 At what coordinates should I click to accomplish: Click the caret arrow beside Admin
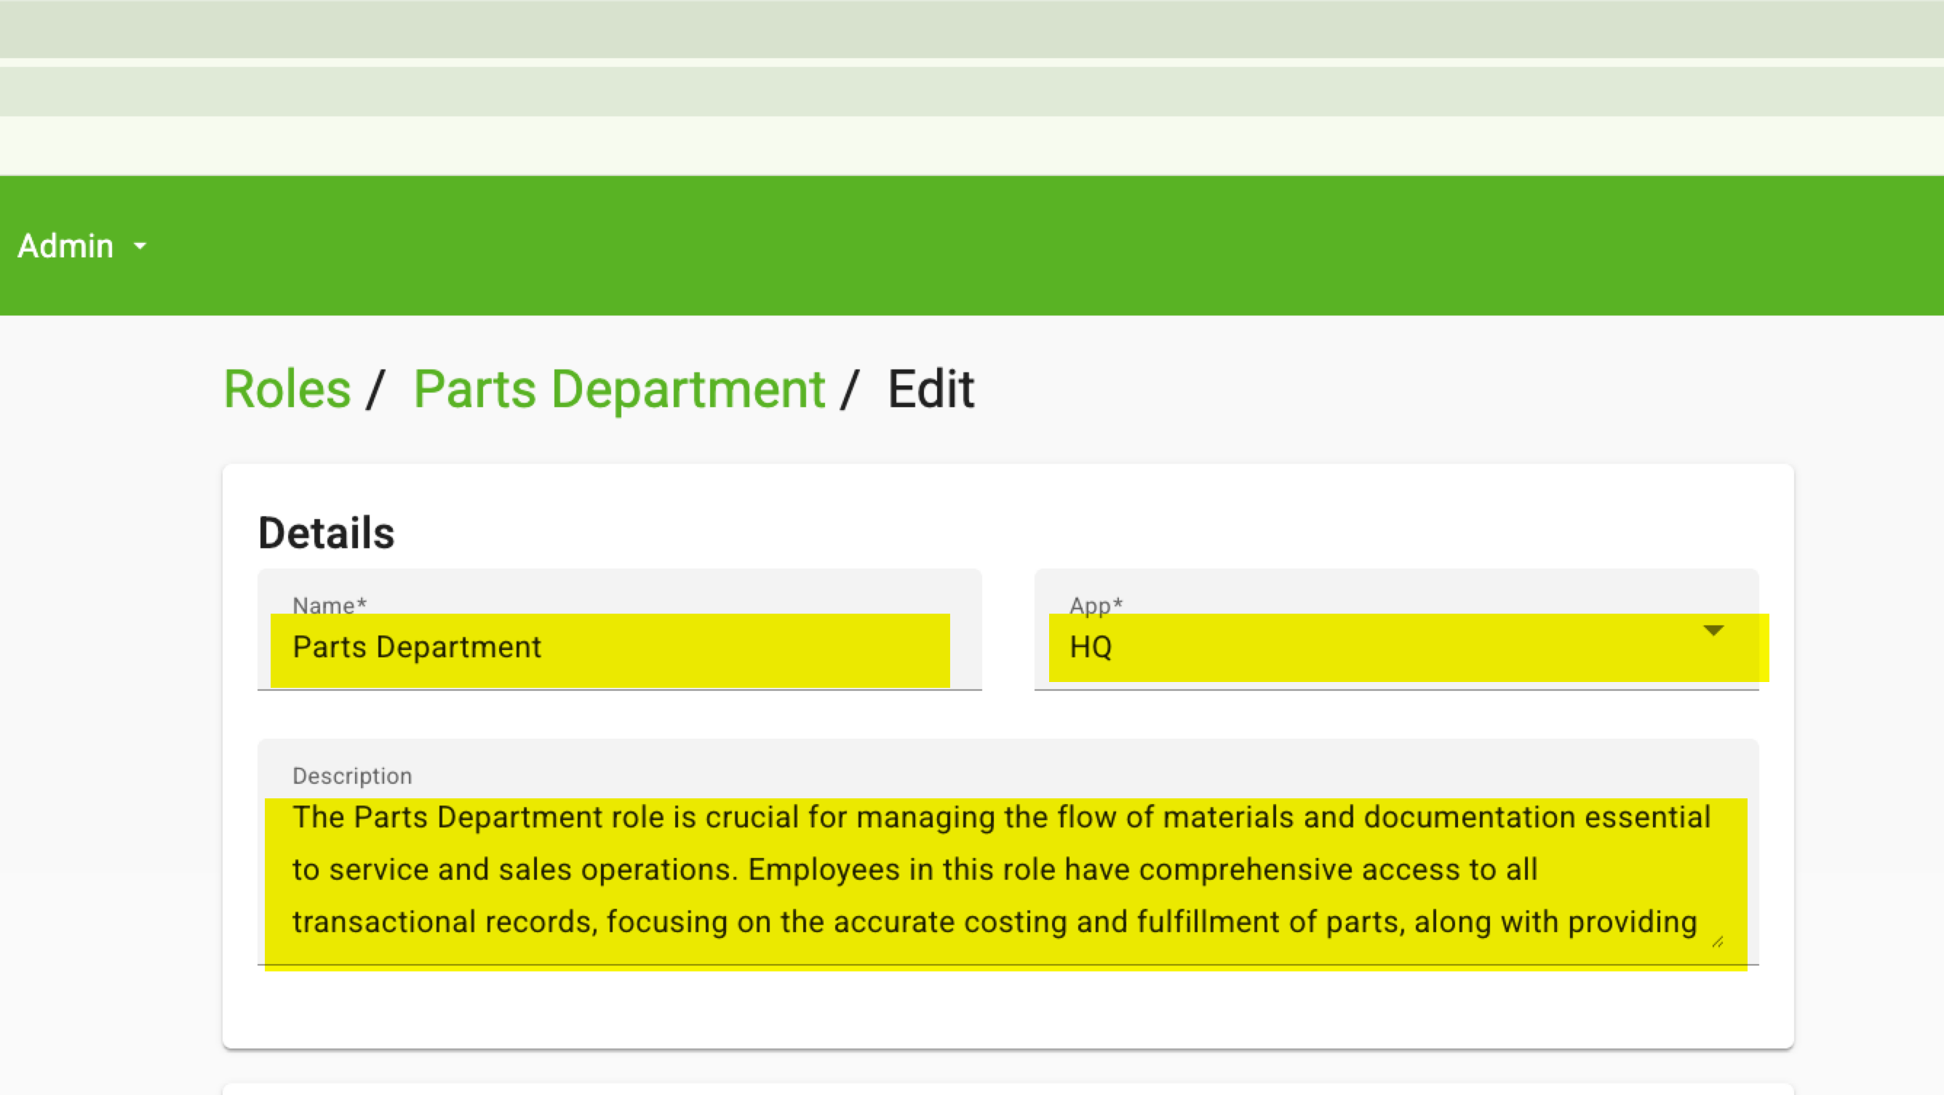pyautogui.click(x=140, y=246)
